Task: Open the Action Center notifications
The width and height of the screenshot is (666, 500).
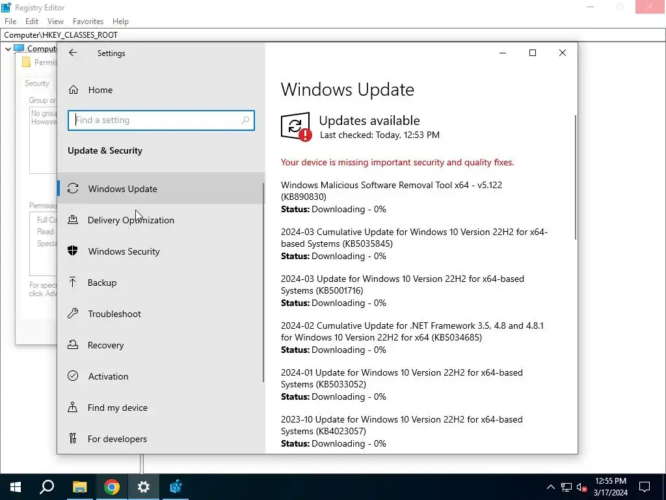Action: pyautogui.click(x=645, y=487)
